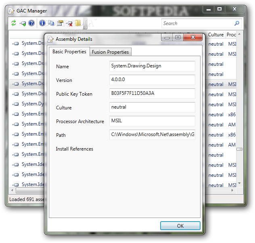Maximize the GAC Manager window
The image size is (255, 243).
219,9
